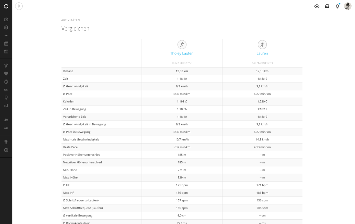Select the Max. Schrittfrequenz (Laufen) label
This screenshot has width=355, height=224.
coord(83,208)
